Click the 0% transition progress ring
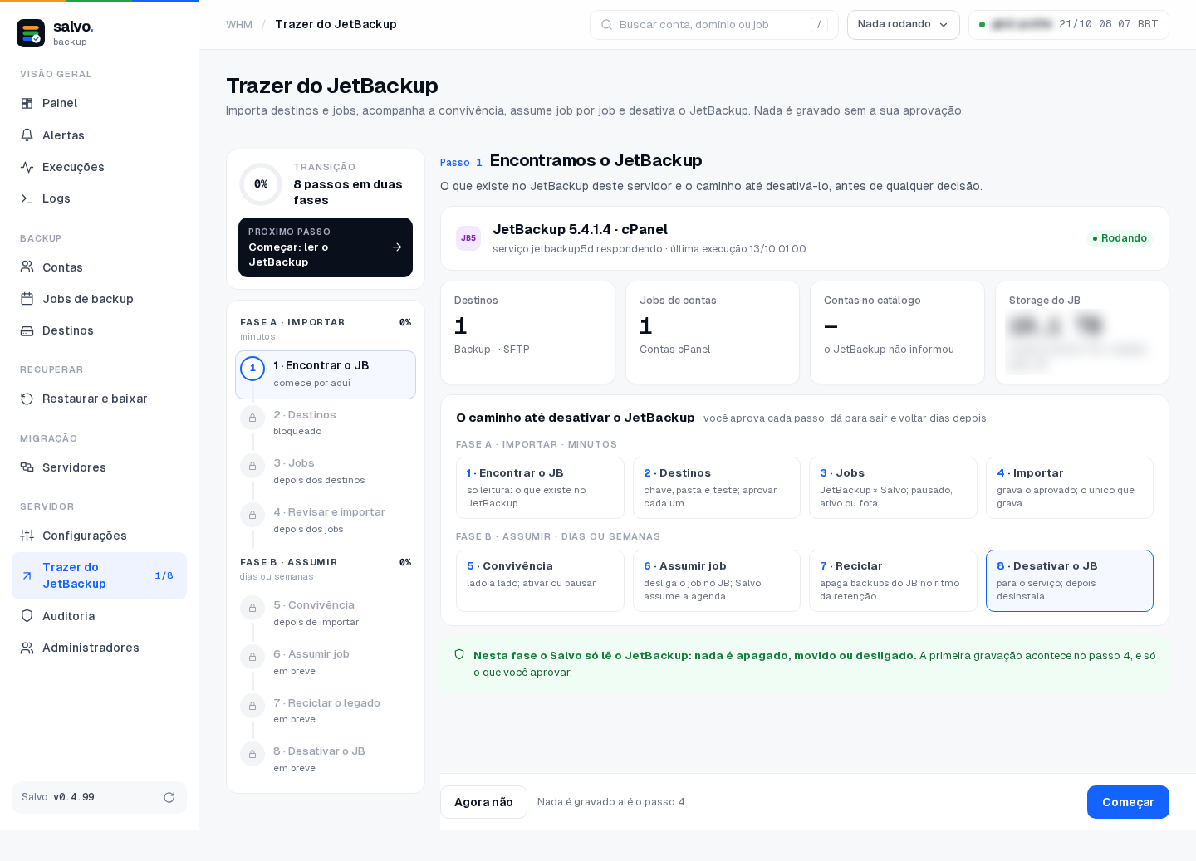 (x=261, y=184)
